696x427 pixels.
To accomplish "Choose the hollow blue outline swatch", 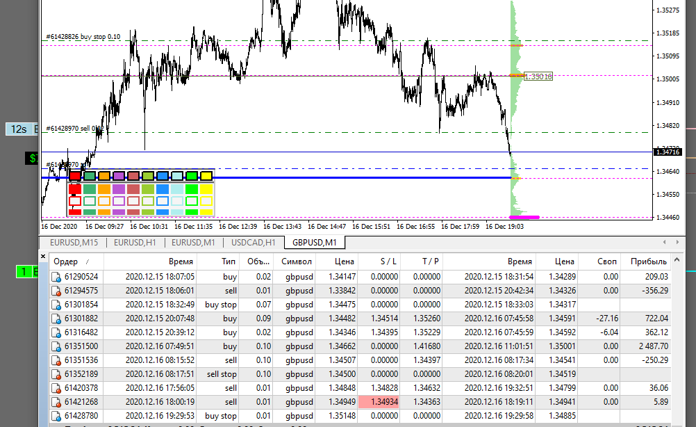I will click(163, 201).
